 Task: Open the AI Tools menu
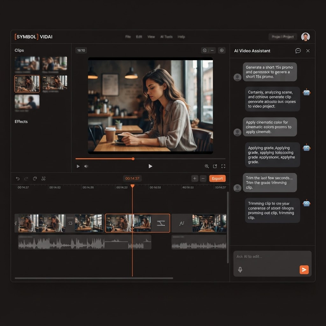(166, 37)
